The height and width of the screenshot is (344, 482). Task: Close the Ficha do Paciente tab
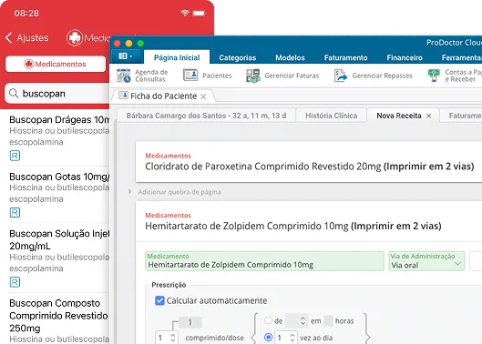pyautogui.click(x=203, y=96)
